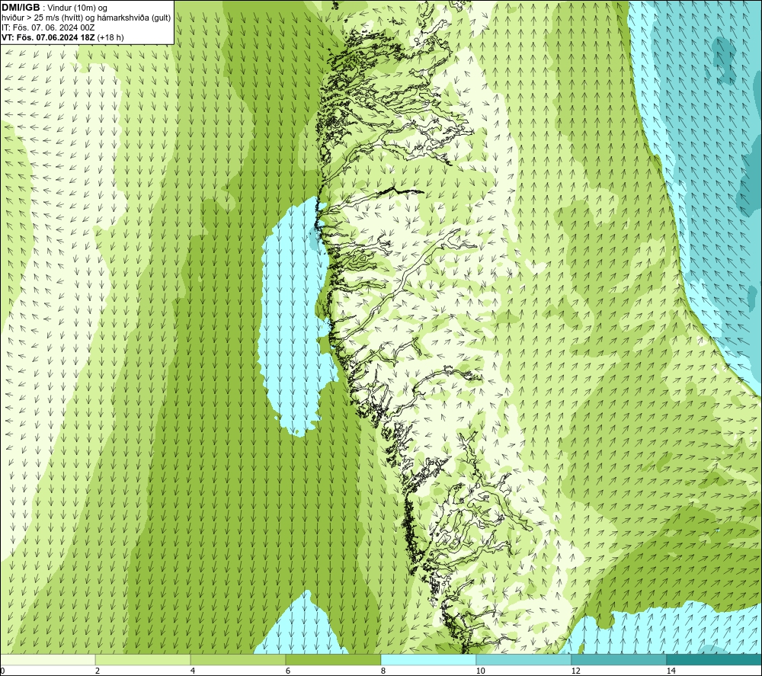Click the DMI/IGB title text
This screenshot has width=762, height=676.
pyautogui.click(x=21, y=8)
